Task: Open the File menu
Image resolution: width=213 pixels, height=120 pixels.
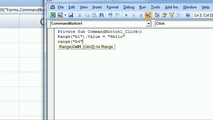Action: [61, 7]
